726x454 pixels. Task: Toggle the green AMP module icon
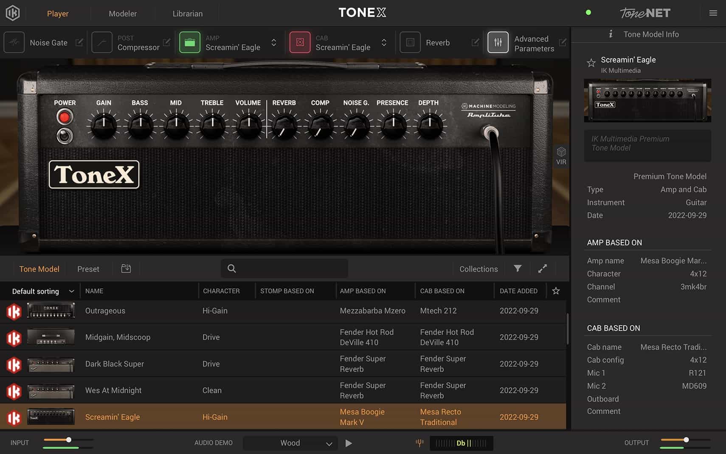[x=190, y=42]
